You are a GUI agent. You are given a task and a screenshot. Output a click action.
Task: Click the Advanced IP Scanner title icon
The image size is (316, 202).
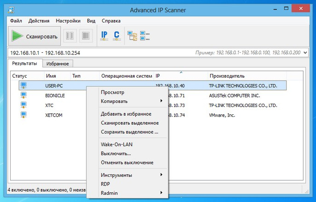(x=11, y=10)
